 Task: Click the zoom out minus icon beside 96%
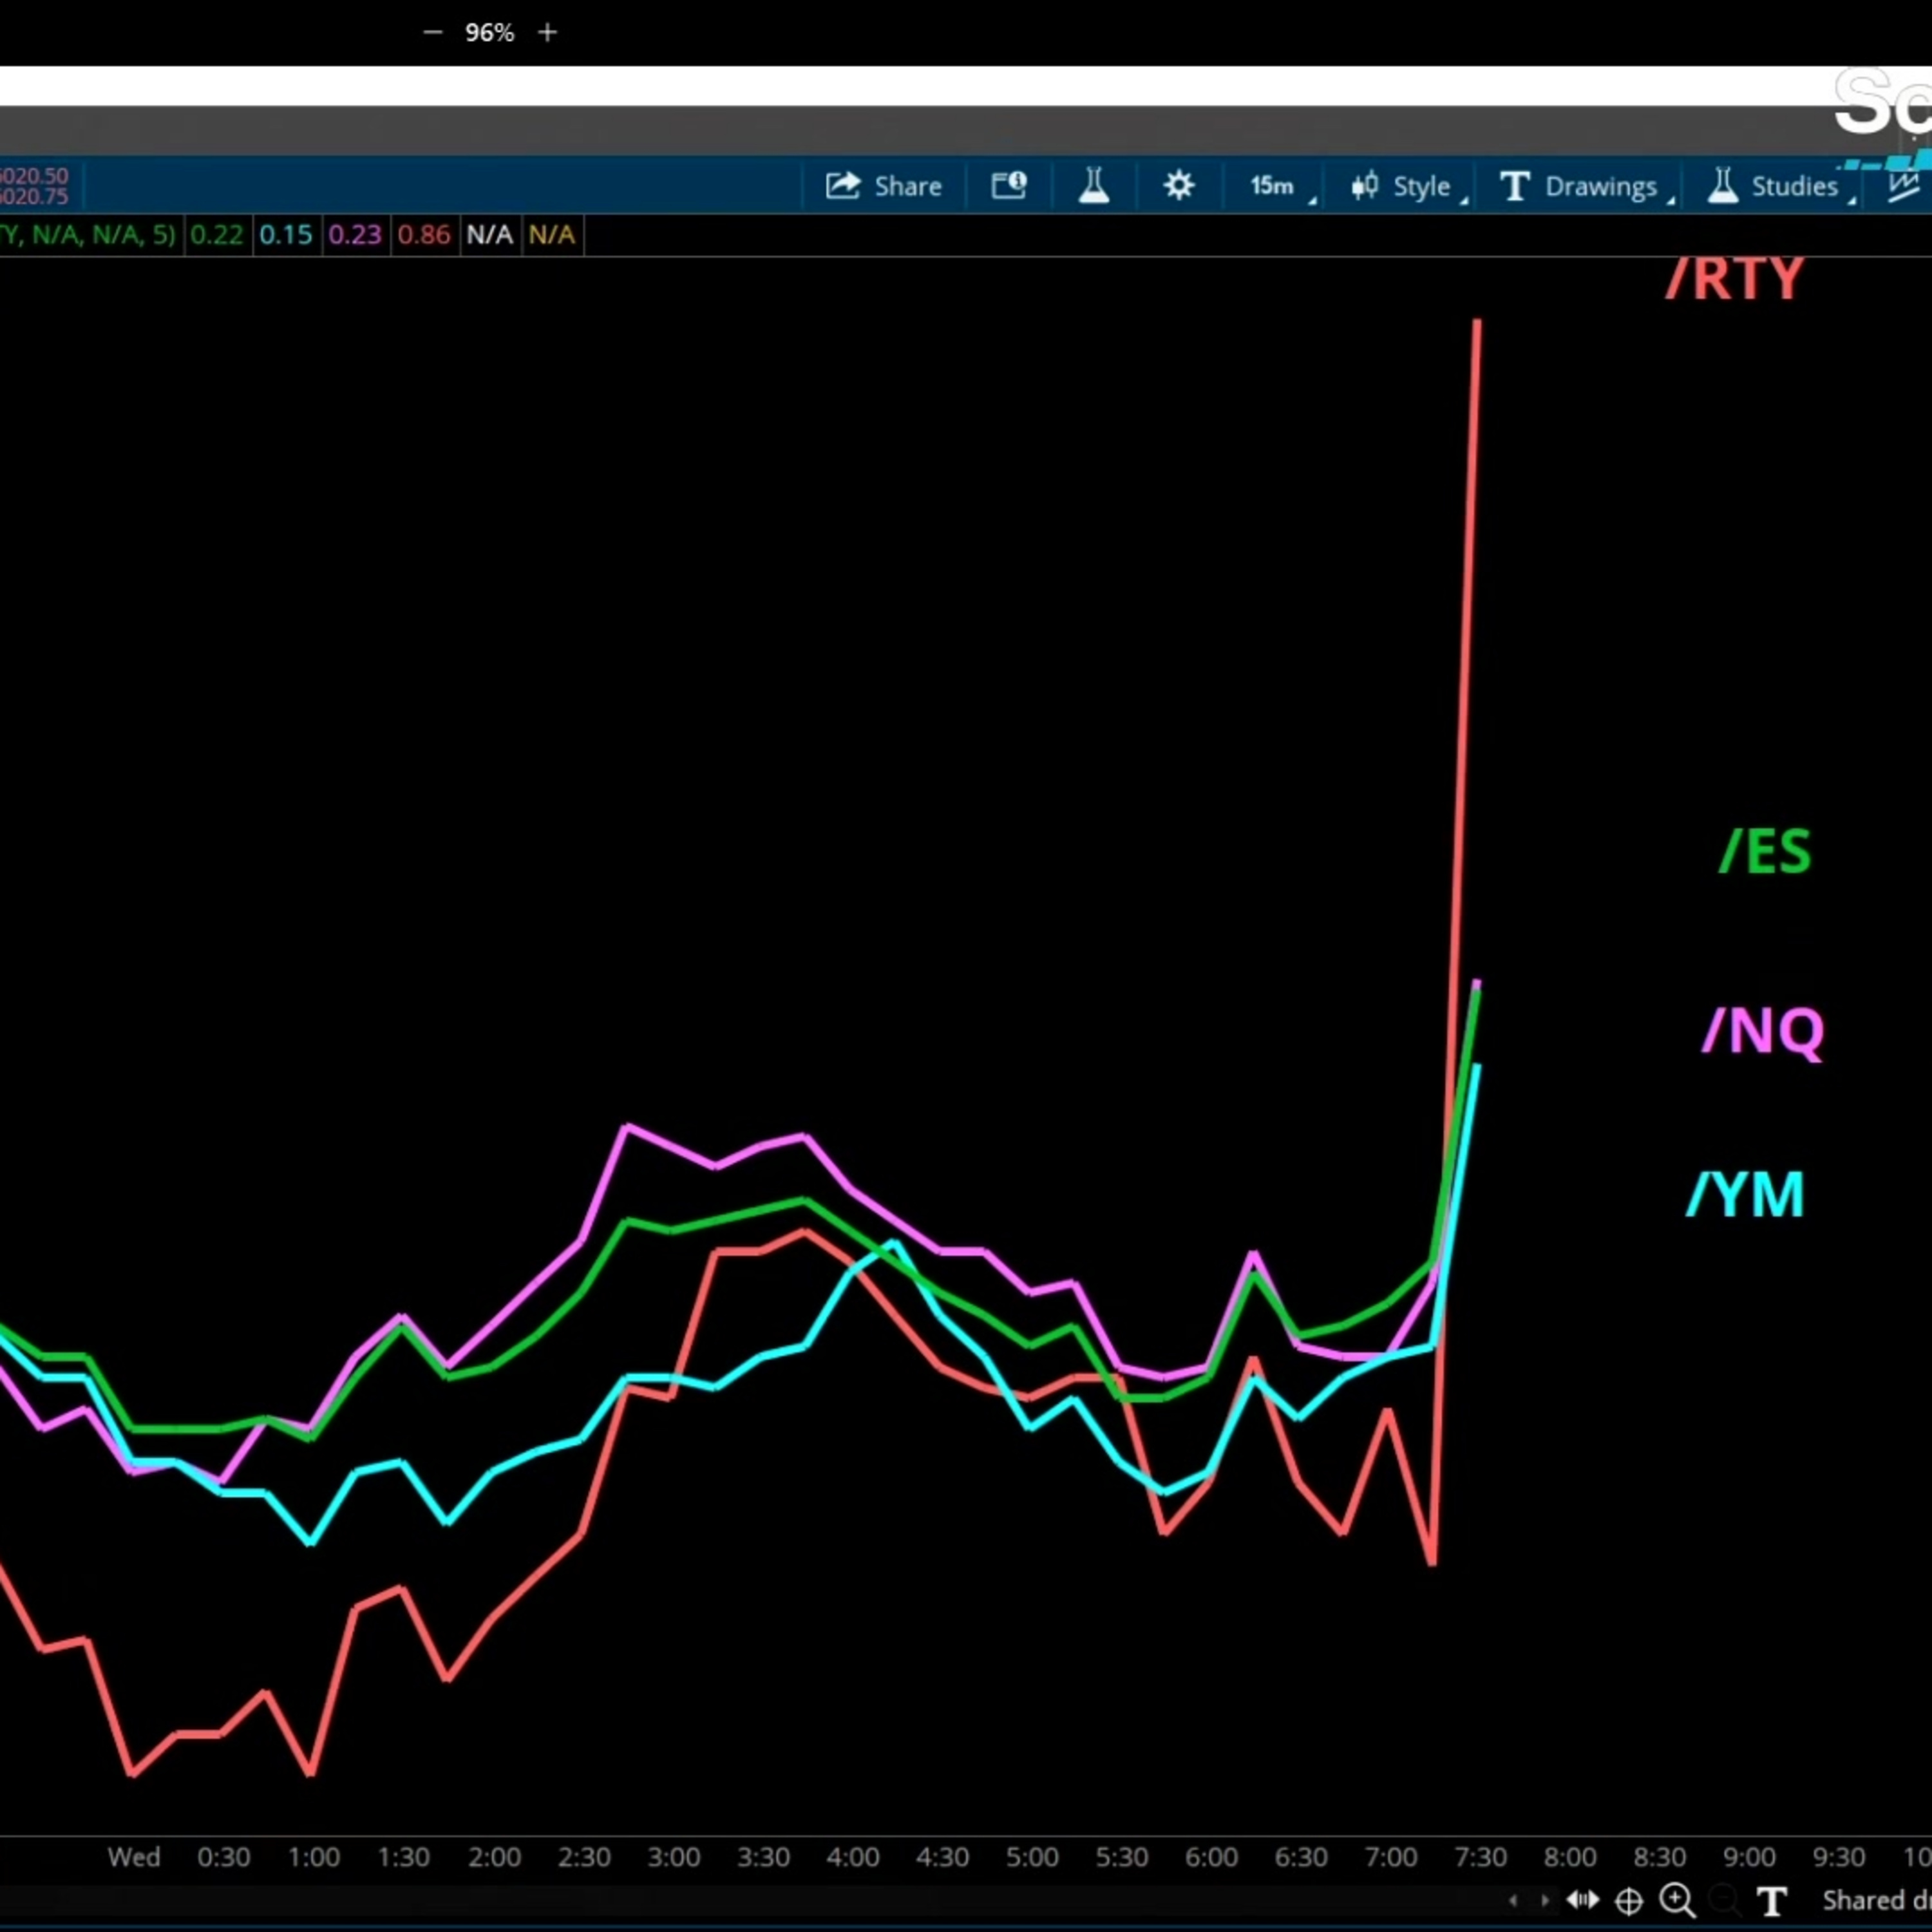pyautogui.click(x=432, y=33)
